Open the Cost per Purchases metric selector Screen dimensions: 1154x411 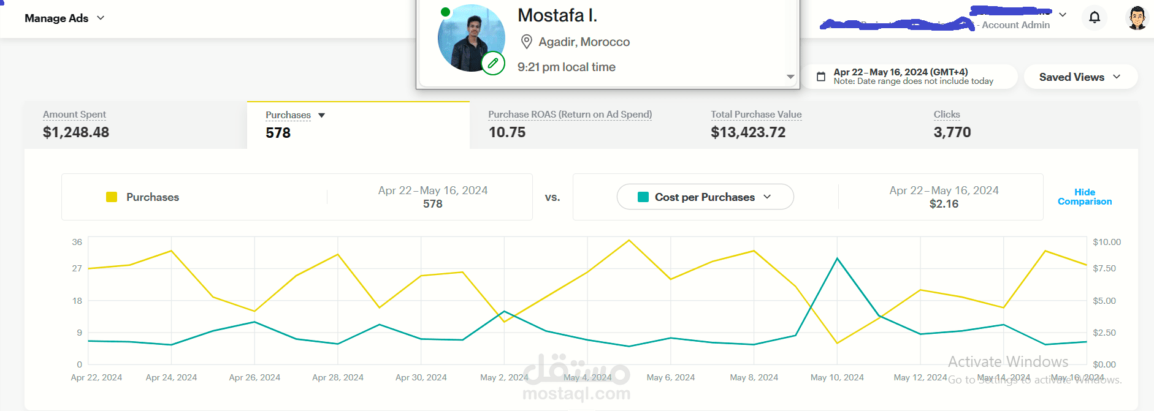point(705,197)
